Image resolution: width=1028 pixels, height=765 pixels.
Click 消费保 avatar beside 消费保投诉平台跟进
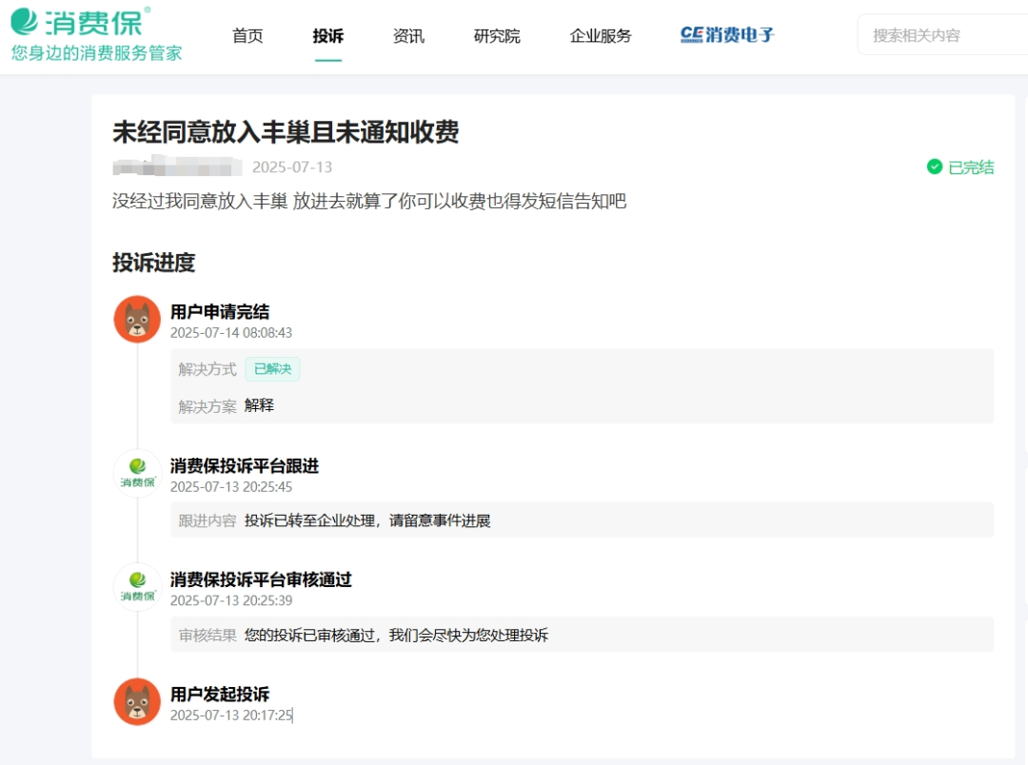point(137,473)
